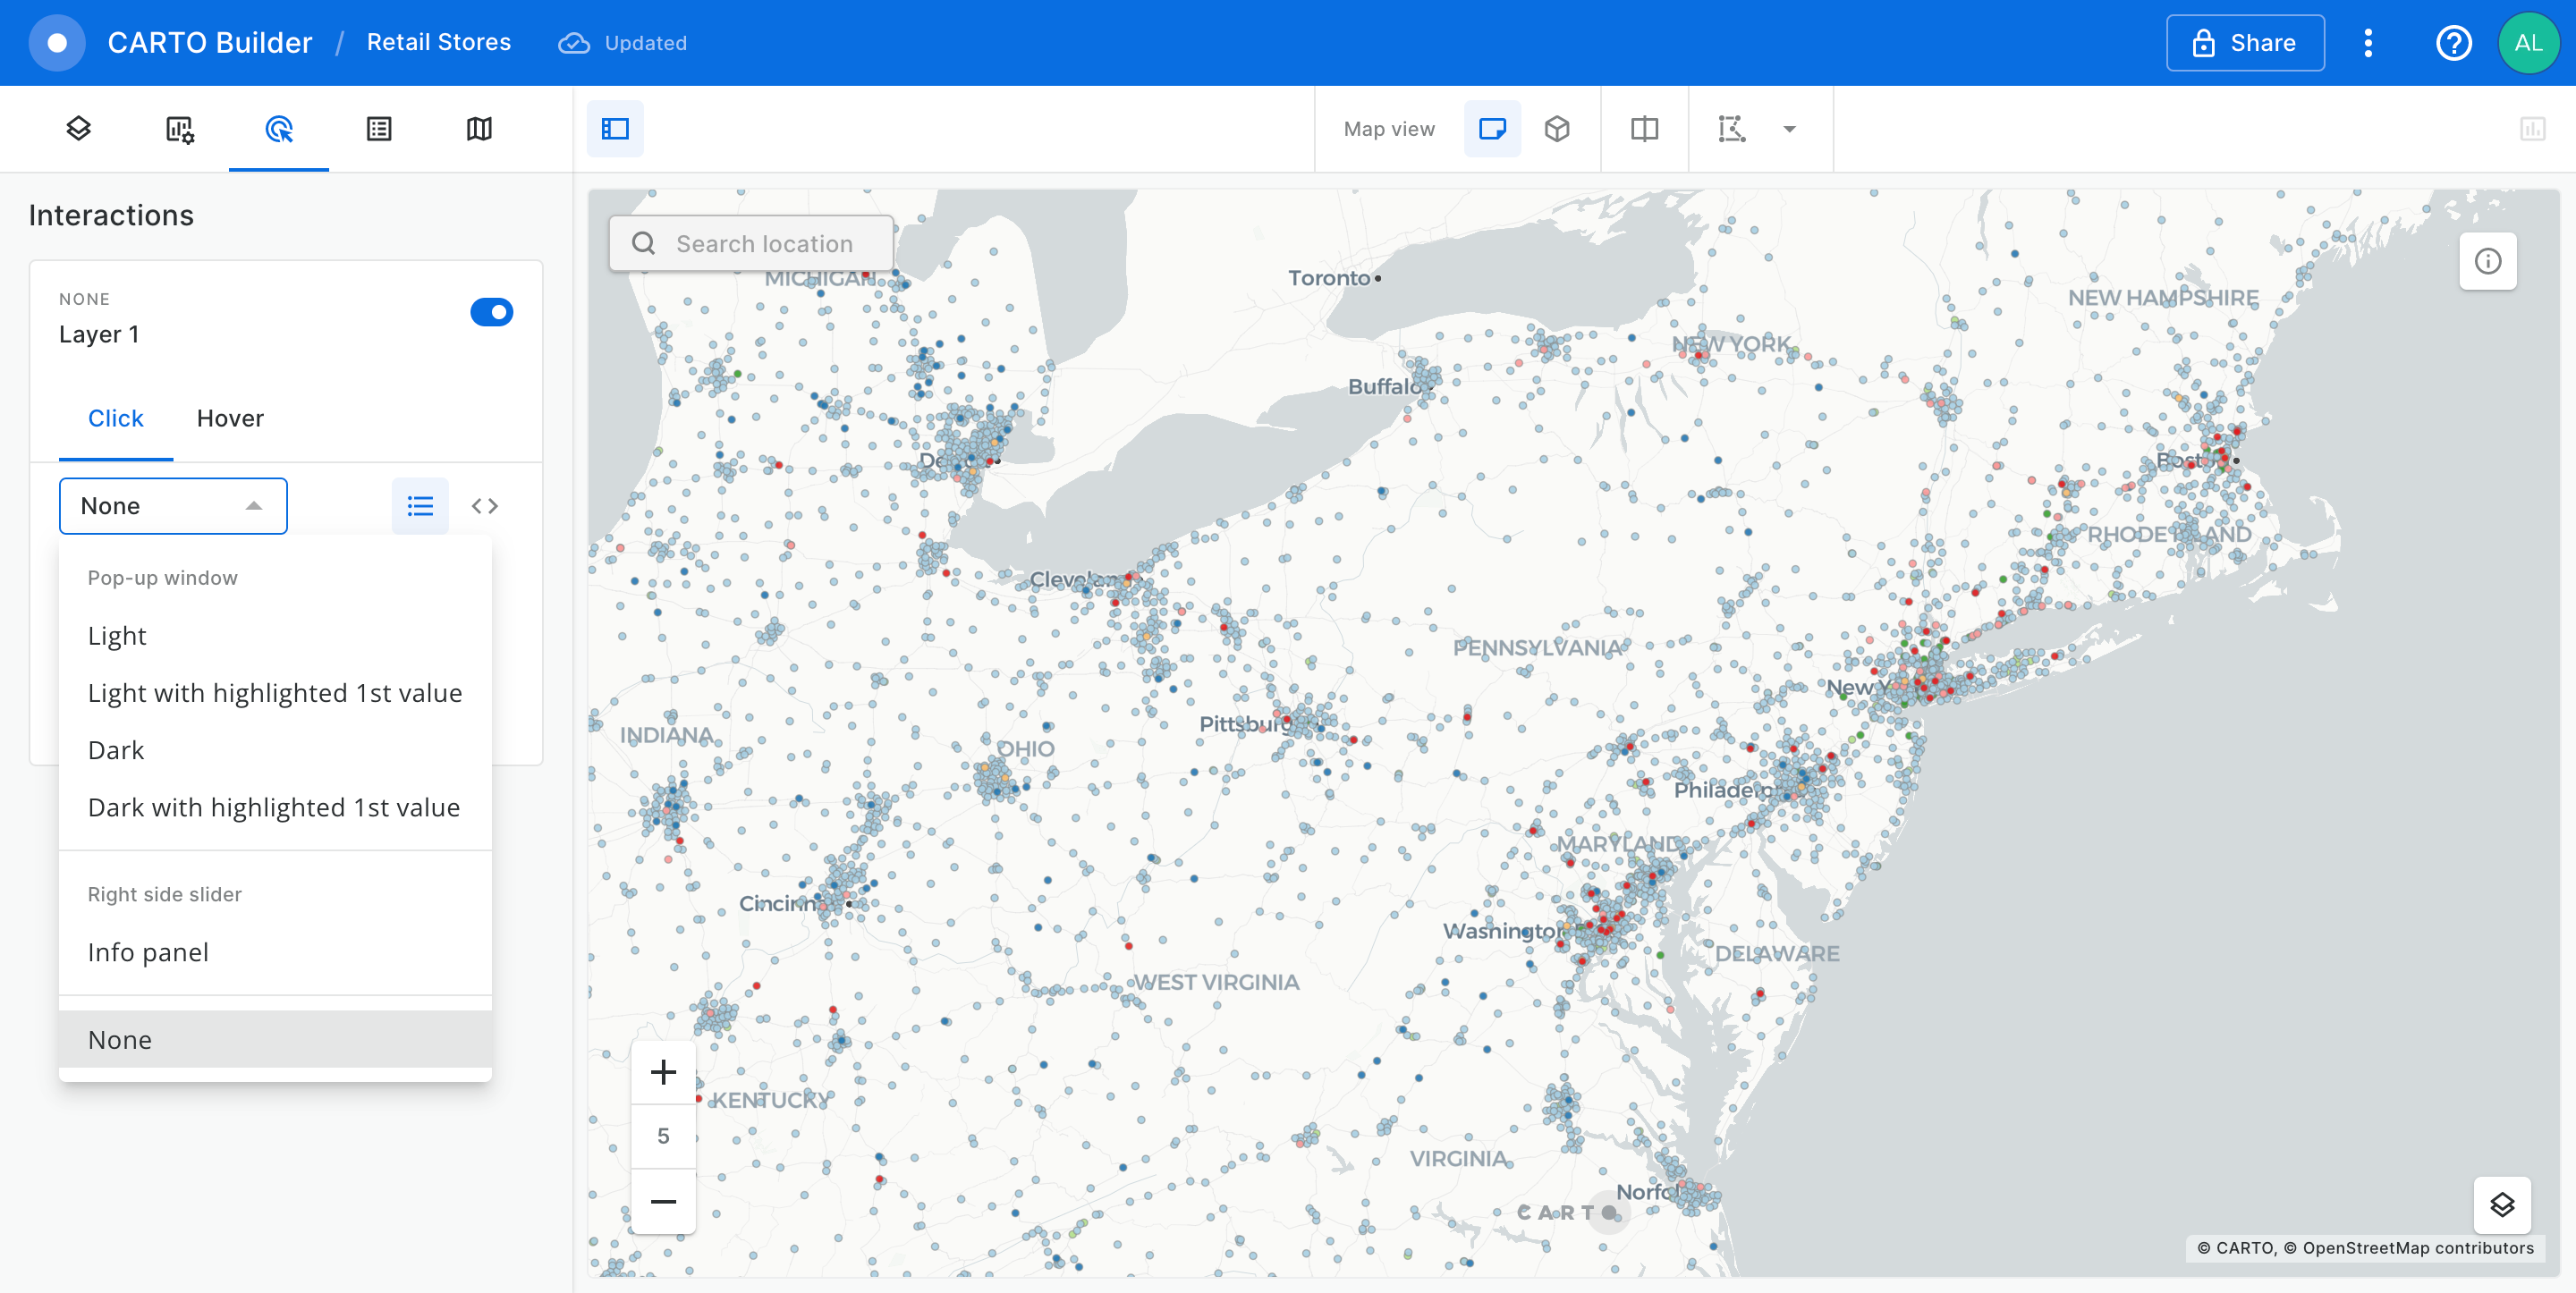This screenshot has width=2576, height=1293.
Task: Open the Legend panel icon
Action: (379, 128)
